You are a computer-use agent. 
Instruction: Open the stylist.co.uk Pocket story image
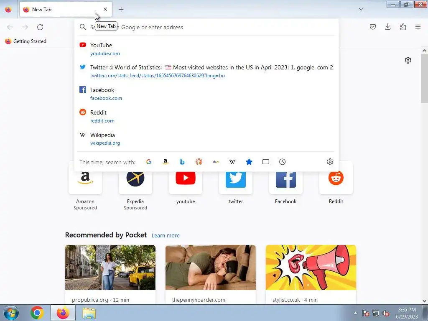pos(311,267)
